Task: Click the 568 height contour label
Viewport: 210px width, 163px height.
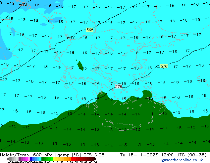Action: pyautogui.click(x=90, y=30)
